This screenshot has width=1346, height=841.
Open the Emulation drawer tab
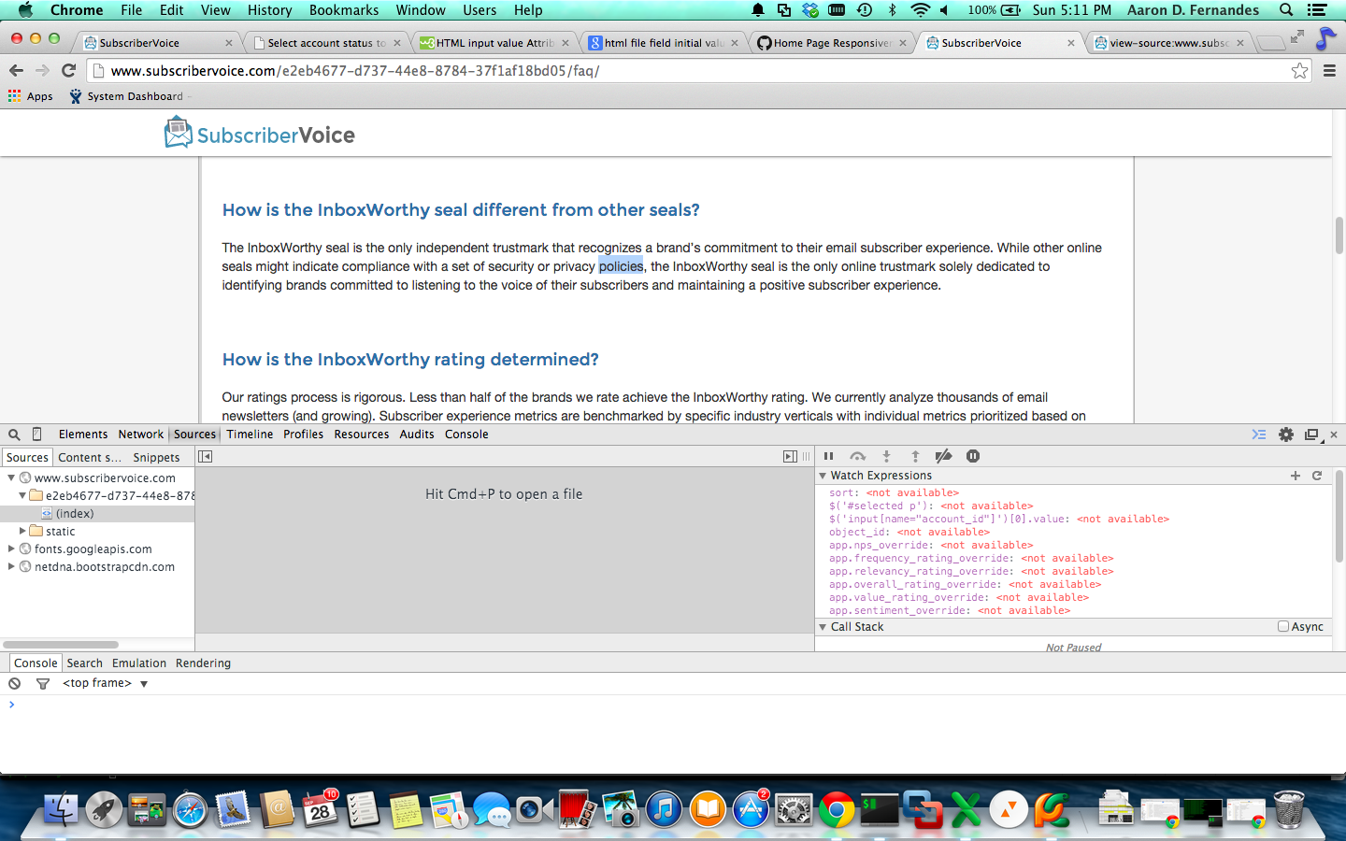pos(139,663)
